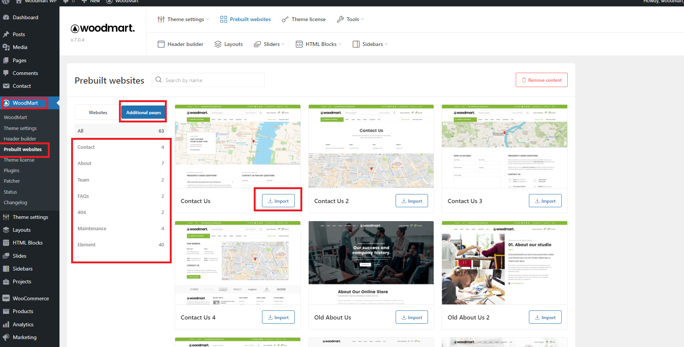Click the Pages icon in sidebar

[6, 60]
